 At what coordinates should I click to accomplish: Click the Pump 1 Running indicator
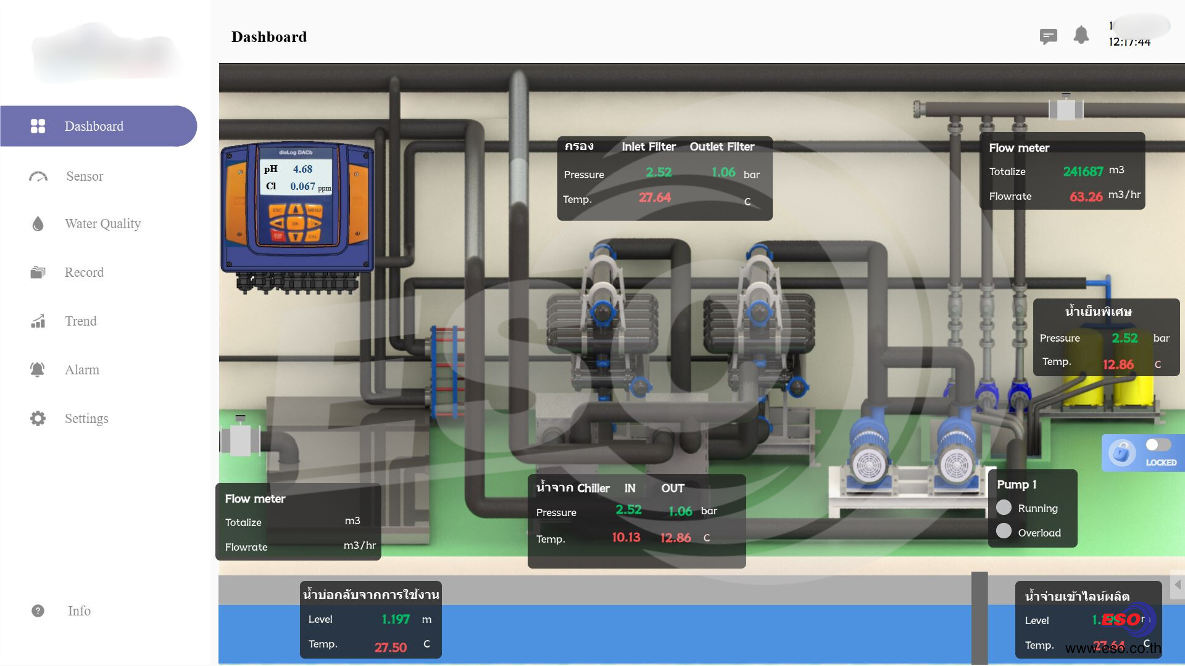coord(1004,508)
